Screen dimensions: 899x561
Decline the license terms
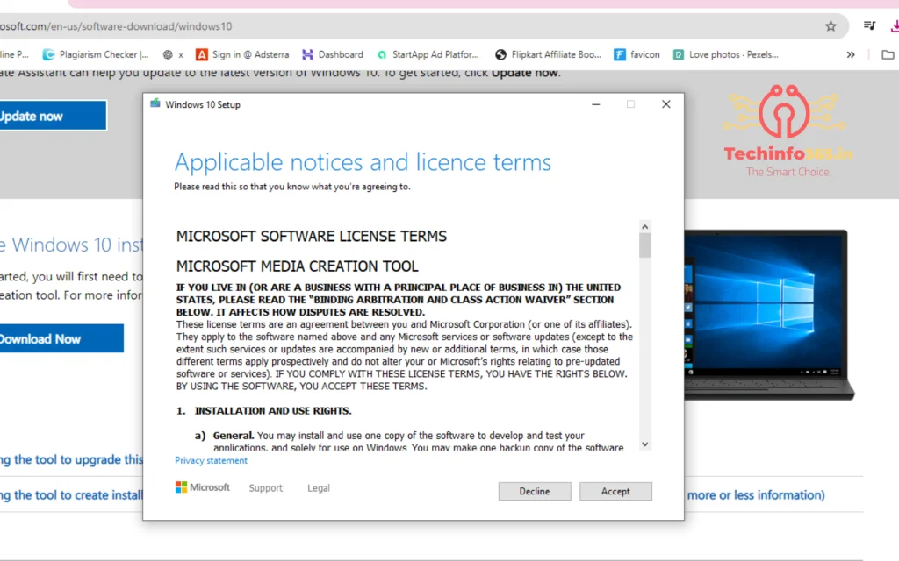(x=534, y=491)
